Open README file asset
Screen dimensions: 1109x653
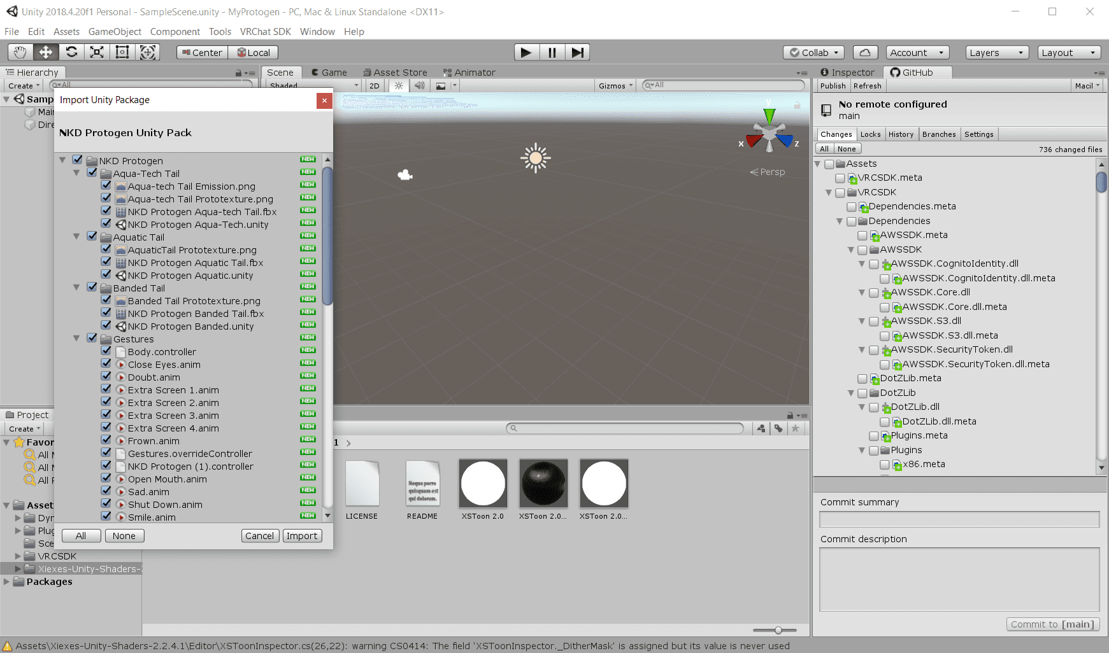click(422, 489)
